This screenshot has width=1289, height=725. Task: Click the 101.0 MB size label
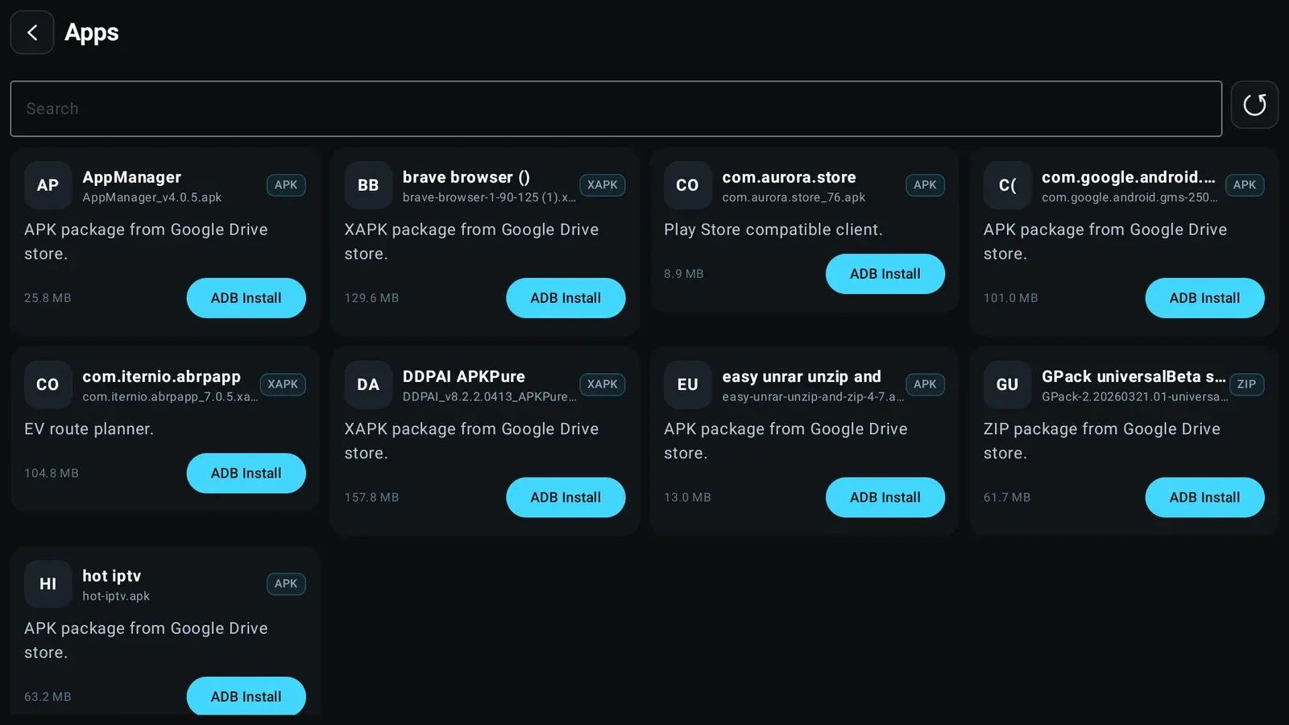click(x=1010, y=298)
